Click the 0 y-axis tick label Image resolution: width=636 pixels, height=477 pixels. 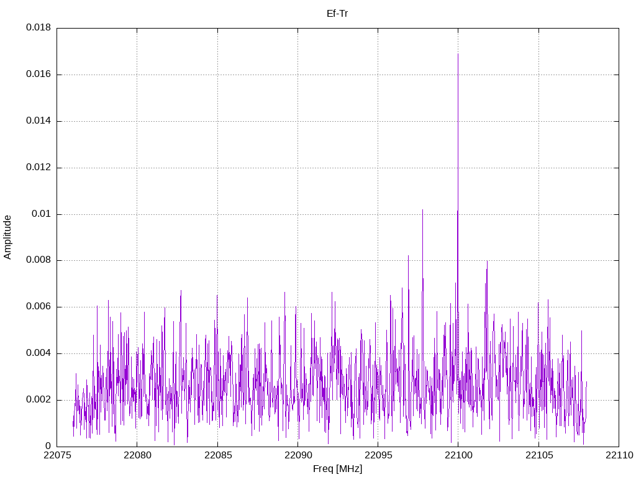[48, 446]
